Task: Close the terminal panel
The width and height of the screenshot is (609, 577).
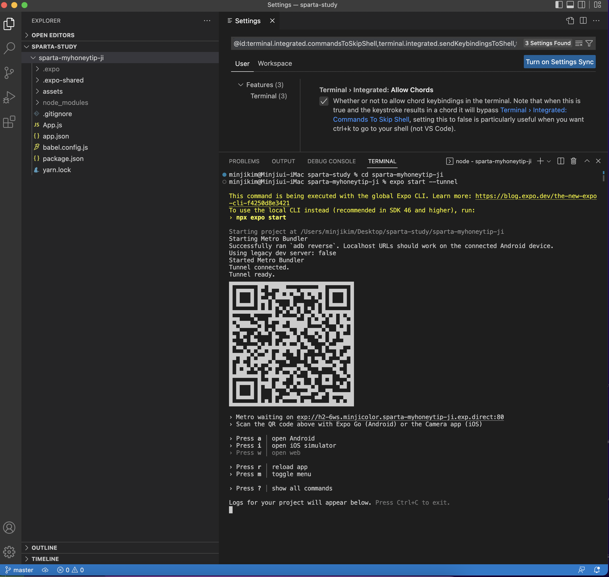Action: tap(599, 161)
